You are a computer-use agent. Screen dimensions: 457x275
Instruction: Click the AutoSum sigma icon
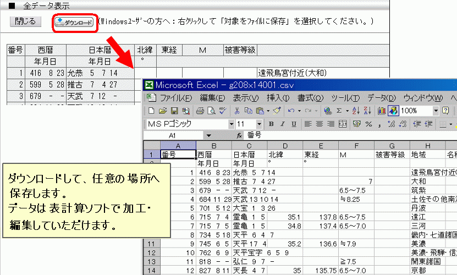pos(339,111)
